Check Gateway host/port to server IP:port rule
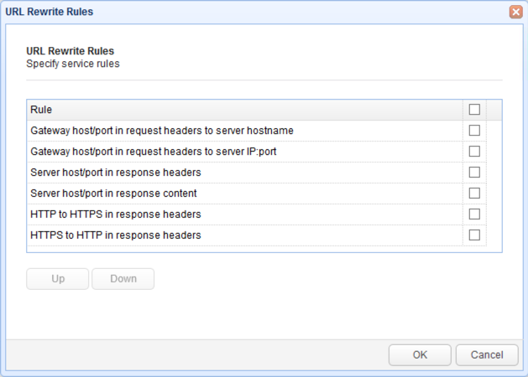 pos(474,151)
